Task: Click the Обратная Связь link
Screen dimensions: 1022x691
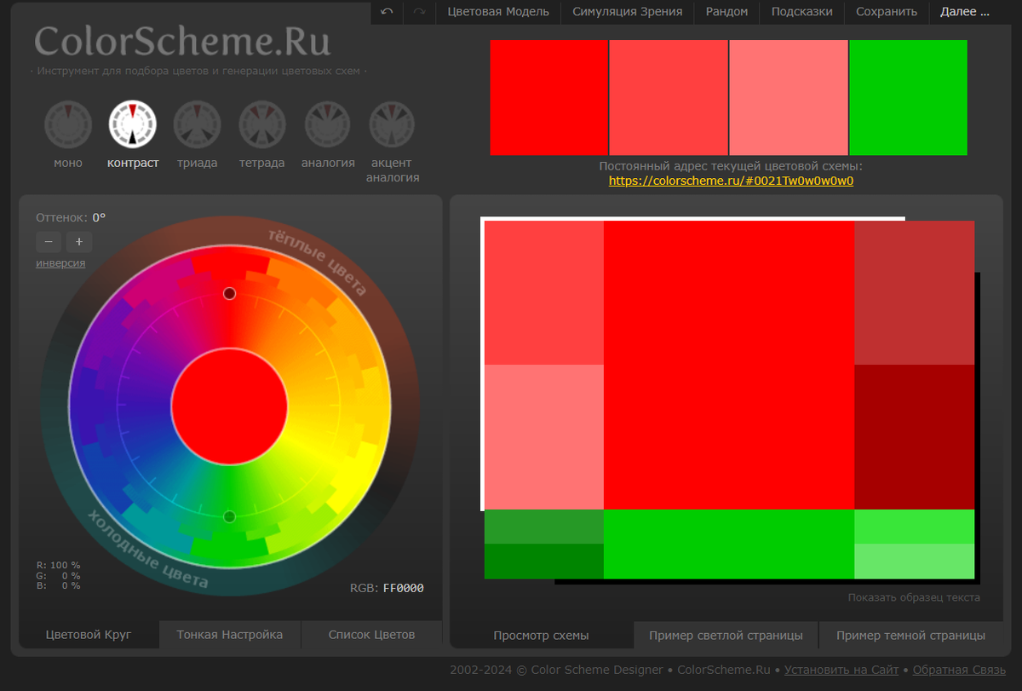Action: 961,670
